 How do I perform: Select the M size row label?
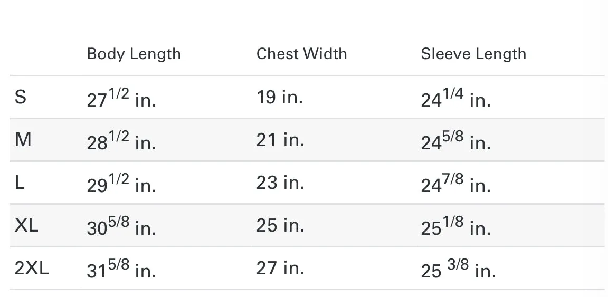click(23, 140)
